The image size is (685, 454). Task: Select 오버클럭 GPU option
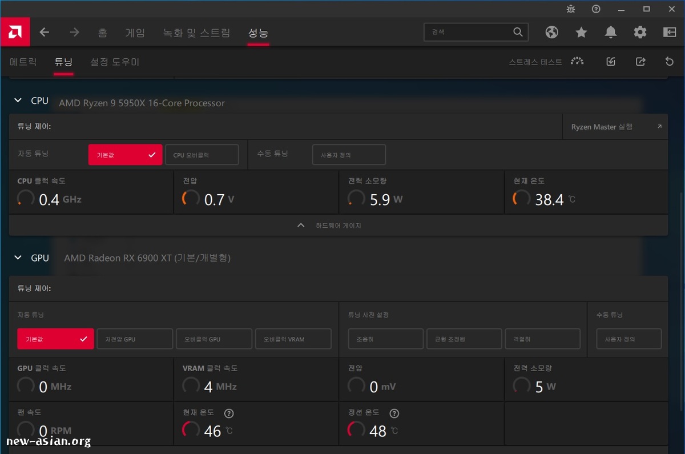[x=213, y=339]
